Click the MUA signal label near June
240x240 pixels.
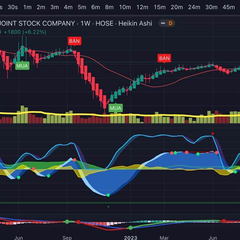(x=22, y=66)
